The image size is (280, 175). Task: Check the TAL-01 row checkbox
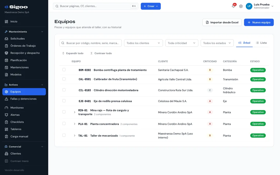coord(64,135)
